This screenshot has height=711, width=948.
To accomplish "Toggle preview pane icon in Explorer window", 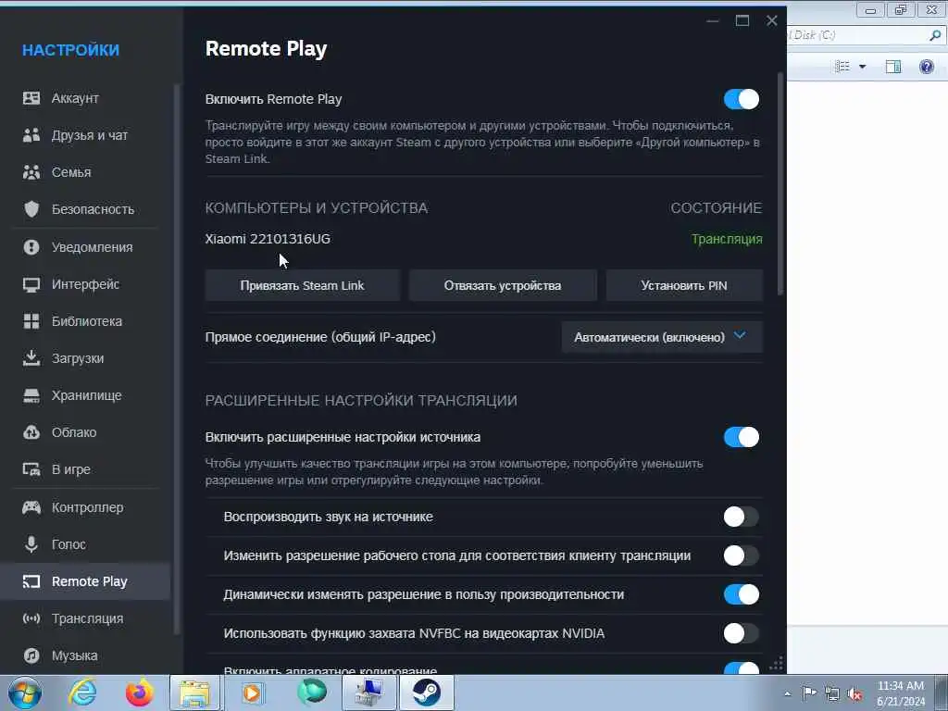I will (893, 67).
